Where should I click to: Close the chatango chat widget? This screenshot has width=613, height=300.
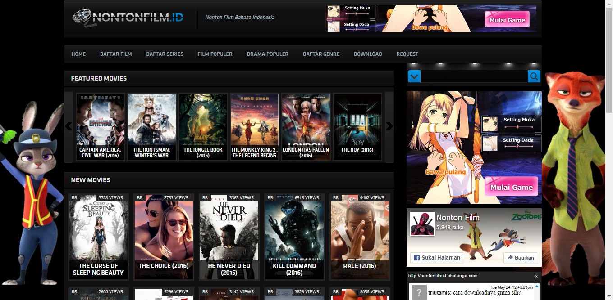click(x=536, y=276)
